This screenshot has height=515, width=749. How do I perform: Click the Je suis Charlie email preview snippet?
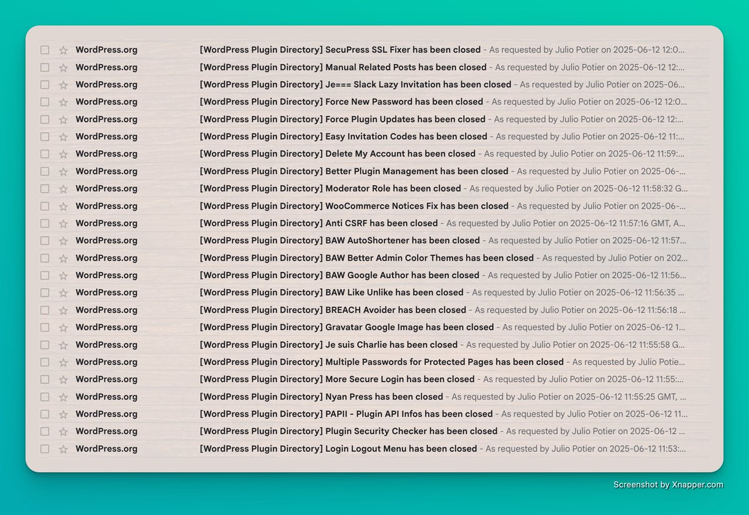[577, 345]
